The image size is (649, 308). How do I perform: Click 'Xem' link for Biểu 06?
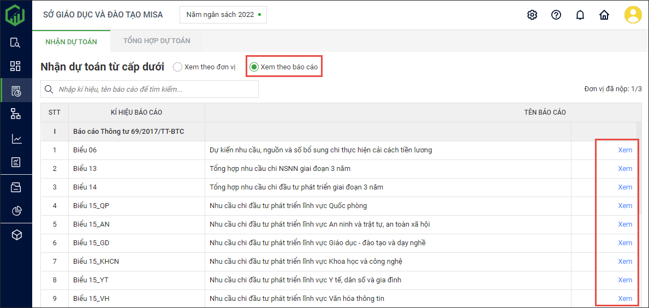point(625,150)
